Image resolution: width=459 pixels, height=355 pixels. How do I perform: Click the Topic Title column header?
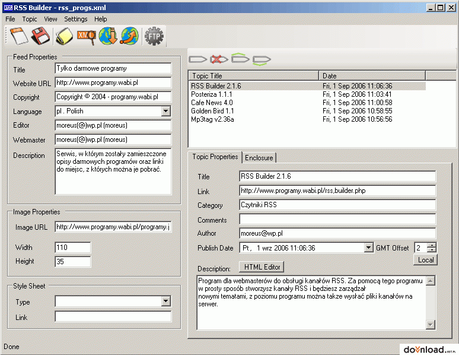coord(253,75)
